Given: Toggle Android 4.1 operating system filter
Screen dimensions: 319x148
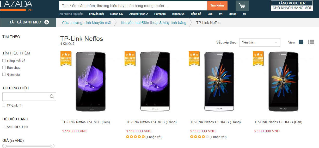Looking at the screenshot, I should click(x=4, y=127).
